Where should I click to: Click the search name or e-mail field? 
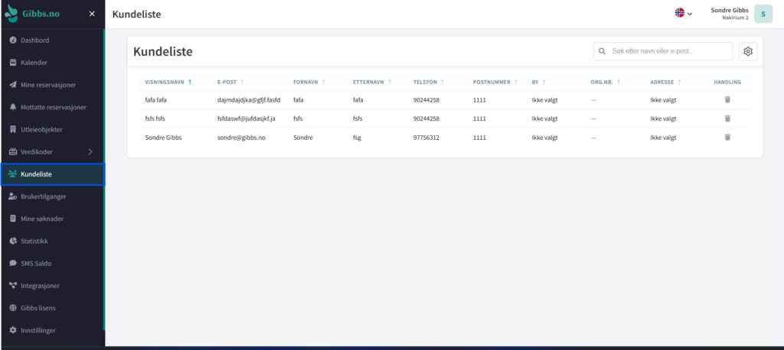click(x=663, y=51)
